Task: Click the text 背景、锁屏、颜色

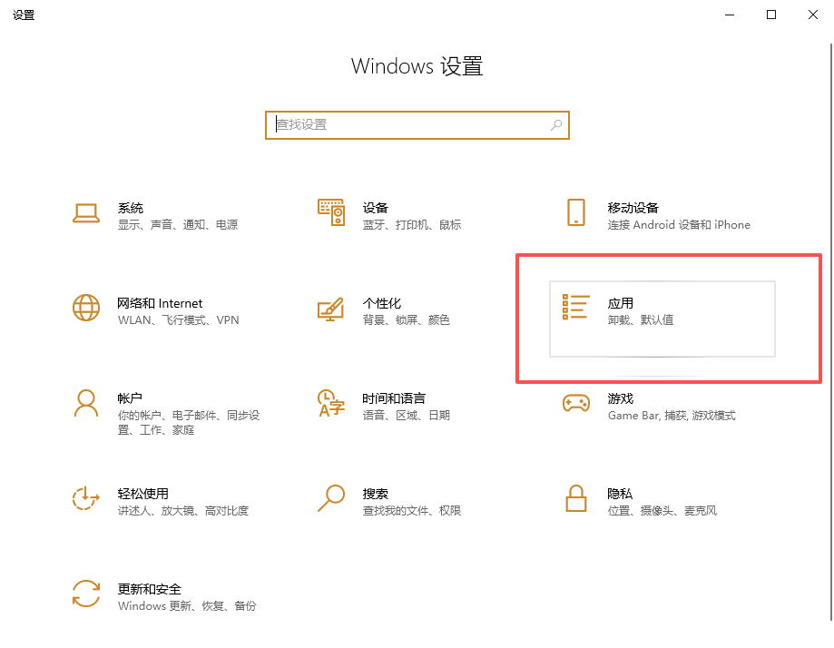Action: click(x=407, y=320)
